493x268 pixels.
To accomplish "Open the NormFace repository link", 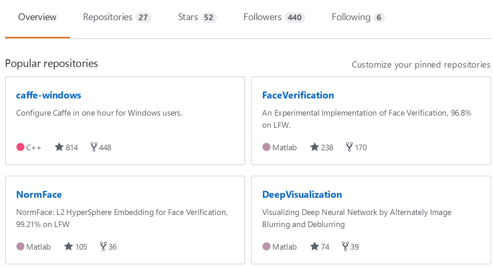I will point(39,194).
